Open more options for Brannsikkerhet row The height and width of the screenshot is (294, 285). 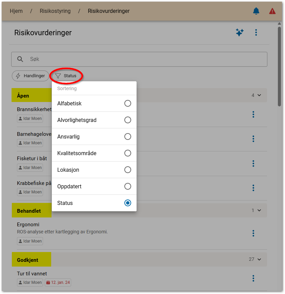pyautogui.click(x=253, y=114)
